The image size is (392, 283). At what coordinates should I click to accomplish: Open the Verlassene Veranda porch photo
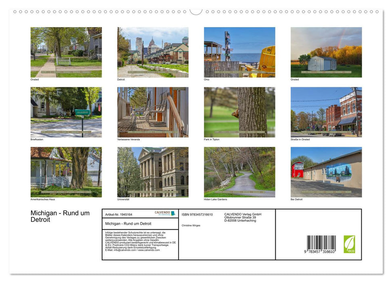[x=153, y=112]
